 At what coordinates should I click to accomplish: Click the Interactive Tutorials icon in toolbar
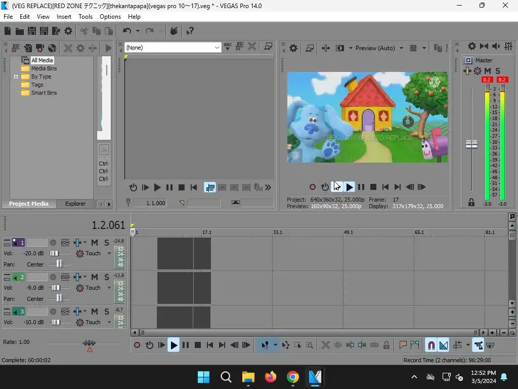[x=174, y=31]
